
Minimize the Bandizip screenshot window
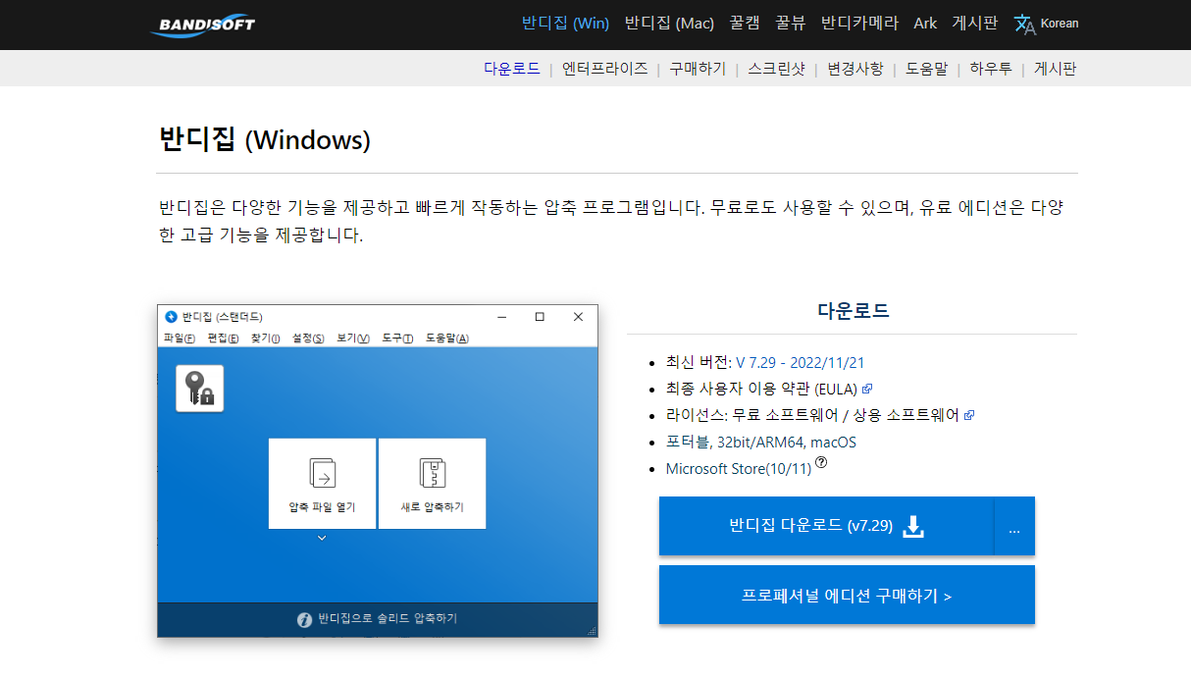coord(501,317)
